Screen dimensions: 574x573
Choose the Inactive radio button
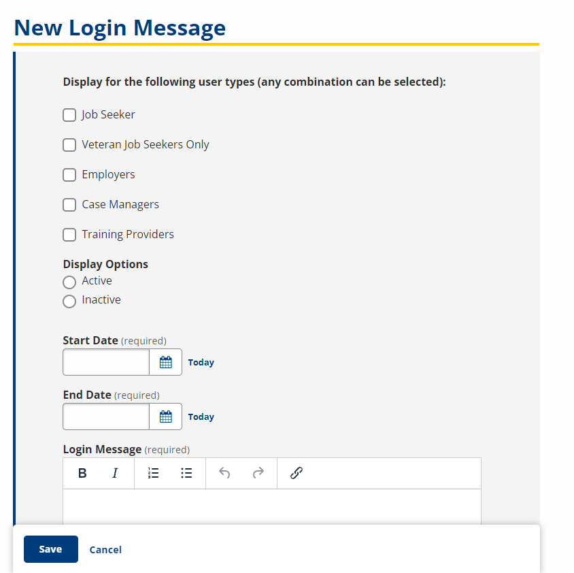(x=69, y=301)
